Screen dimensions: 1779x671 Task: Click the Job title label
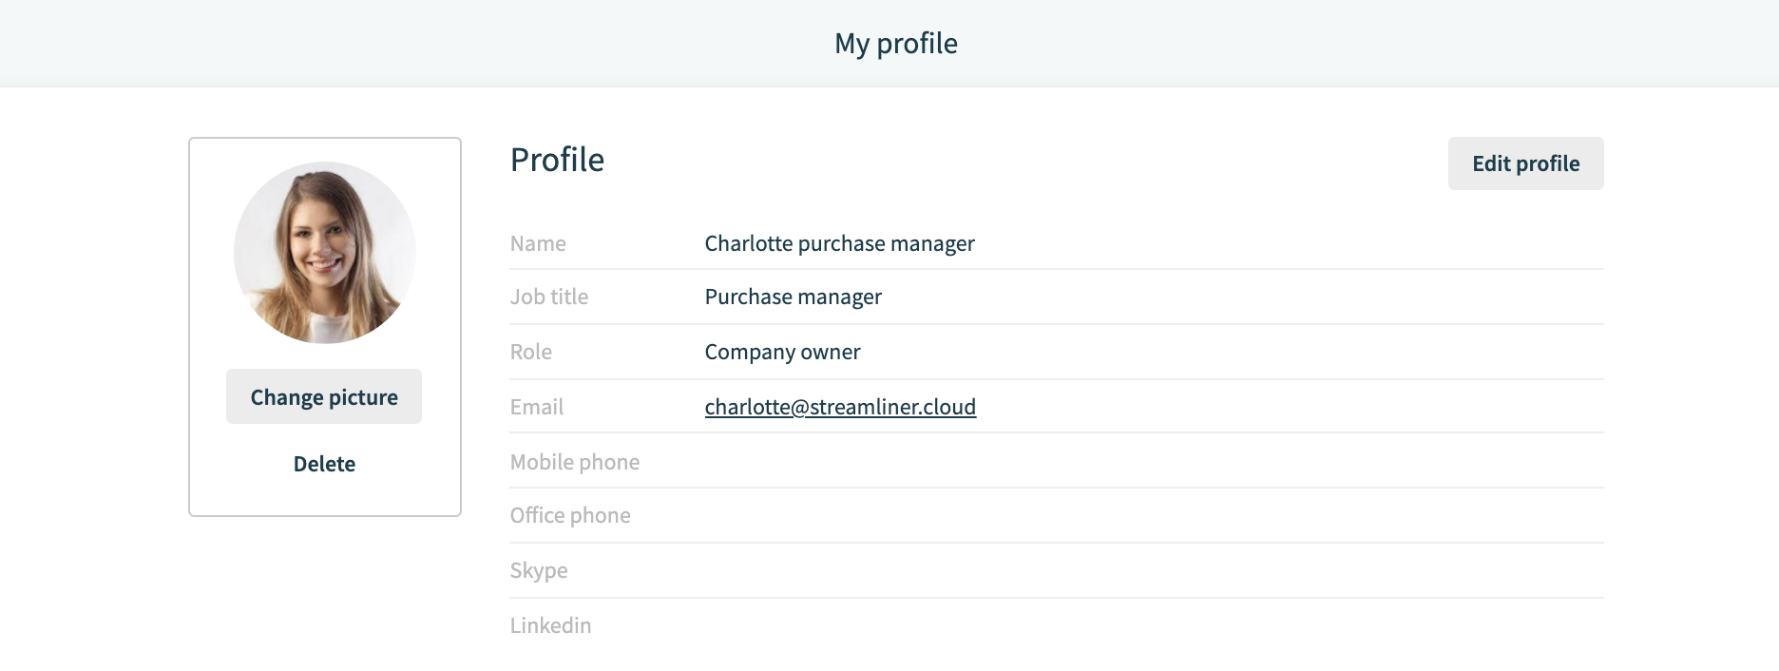[x=549, y=297]
